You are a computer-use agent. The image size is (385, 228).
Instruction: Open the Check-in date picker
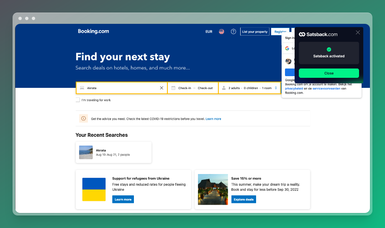click(185, 88)
